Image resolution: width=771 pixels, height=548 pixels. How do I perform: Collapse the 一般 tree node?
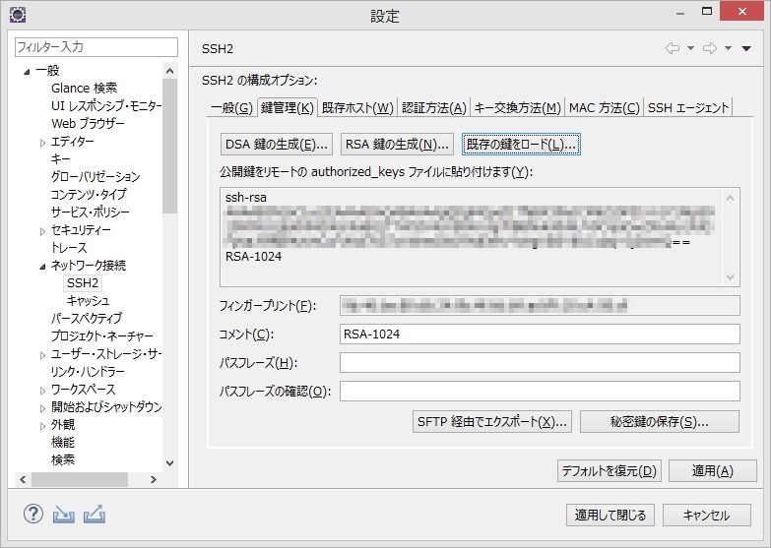pyautogui.click(x=27, y=72)
